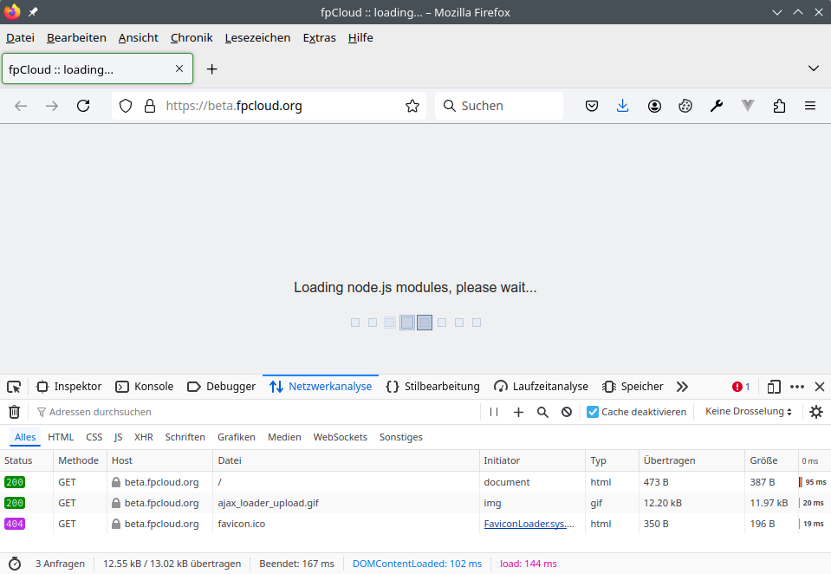Open the list all tabs dropdown
The image size is (831, 574).
click(x=813, y=68)
